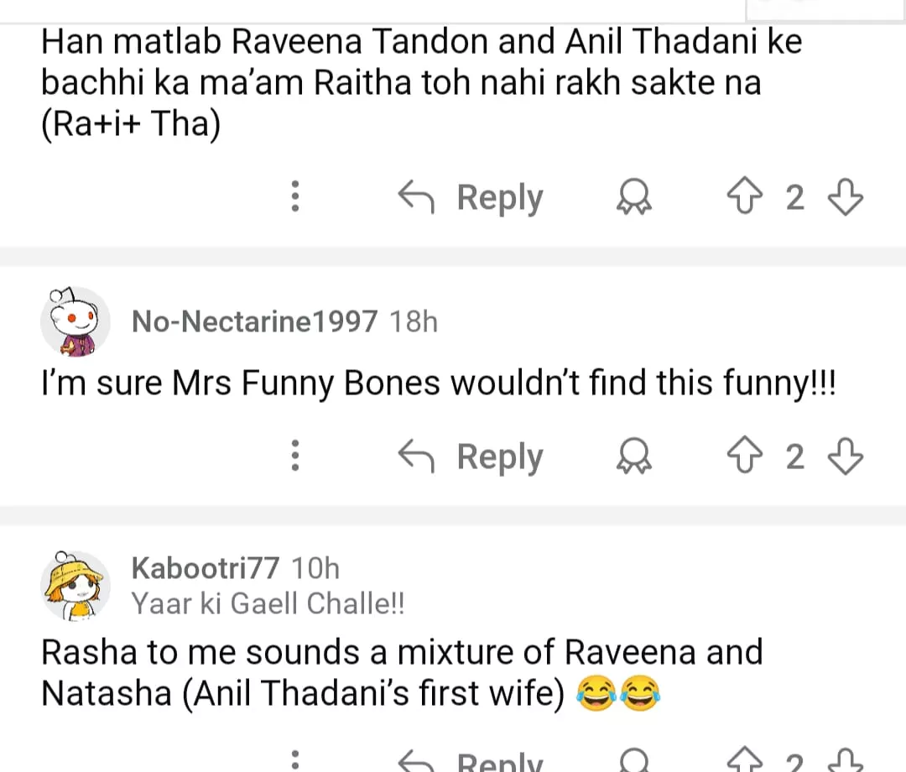906x772 pixels.
Task: Downvote the Raitha name comment
Action: tap(845, 198)
